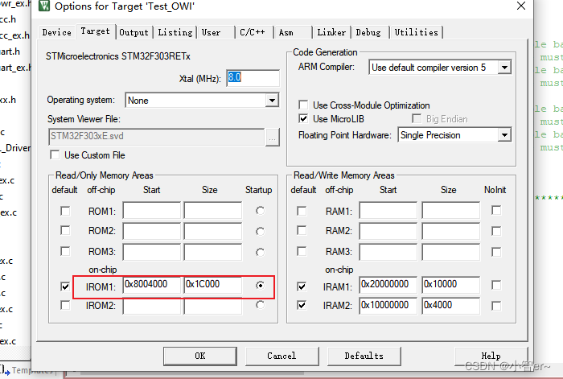Toggle Use MicroLIB checkbox
Screen dimensions: 563x379
[303, 118]
